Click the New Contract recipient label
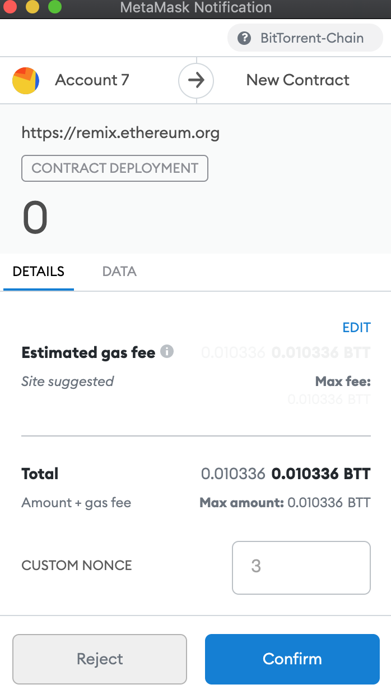Screen dimensions: 391x689 [x=298, y=80]
